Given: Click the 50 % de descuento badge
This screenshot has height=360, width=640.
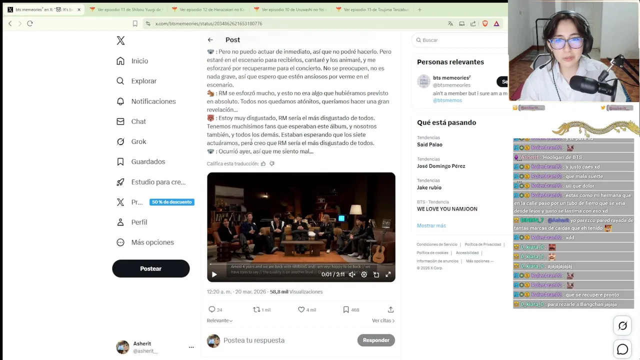Looking at the screenshot, I should click(171, 202).
